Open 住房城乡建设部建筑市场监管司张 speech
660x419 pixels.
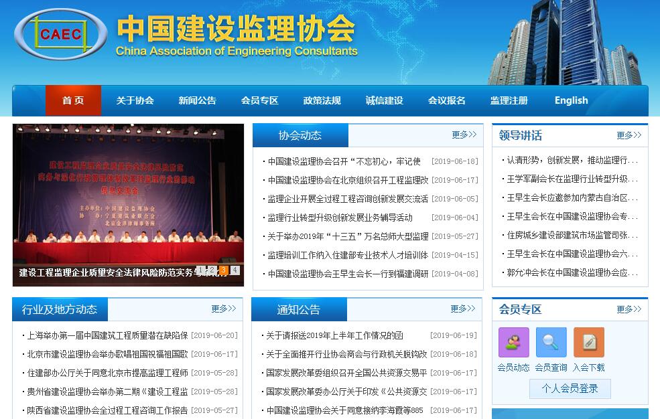[572, 235]
